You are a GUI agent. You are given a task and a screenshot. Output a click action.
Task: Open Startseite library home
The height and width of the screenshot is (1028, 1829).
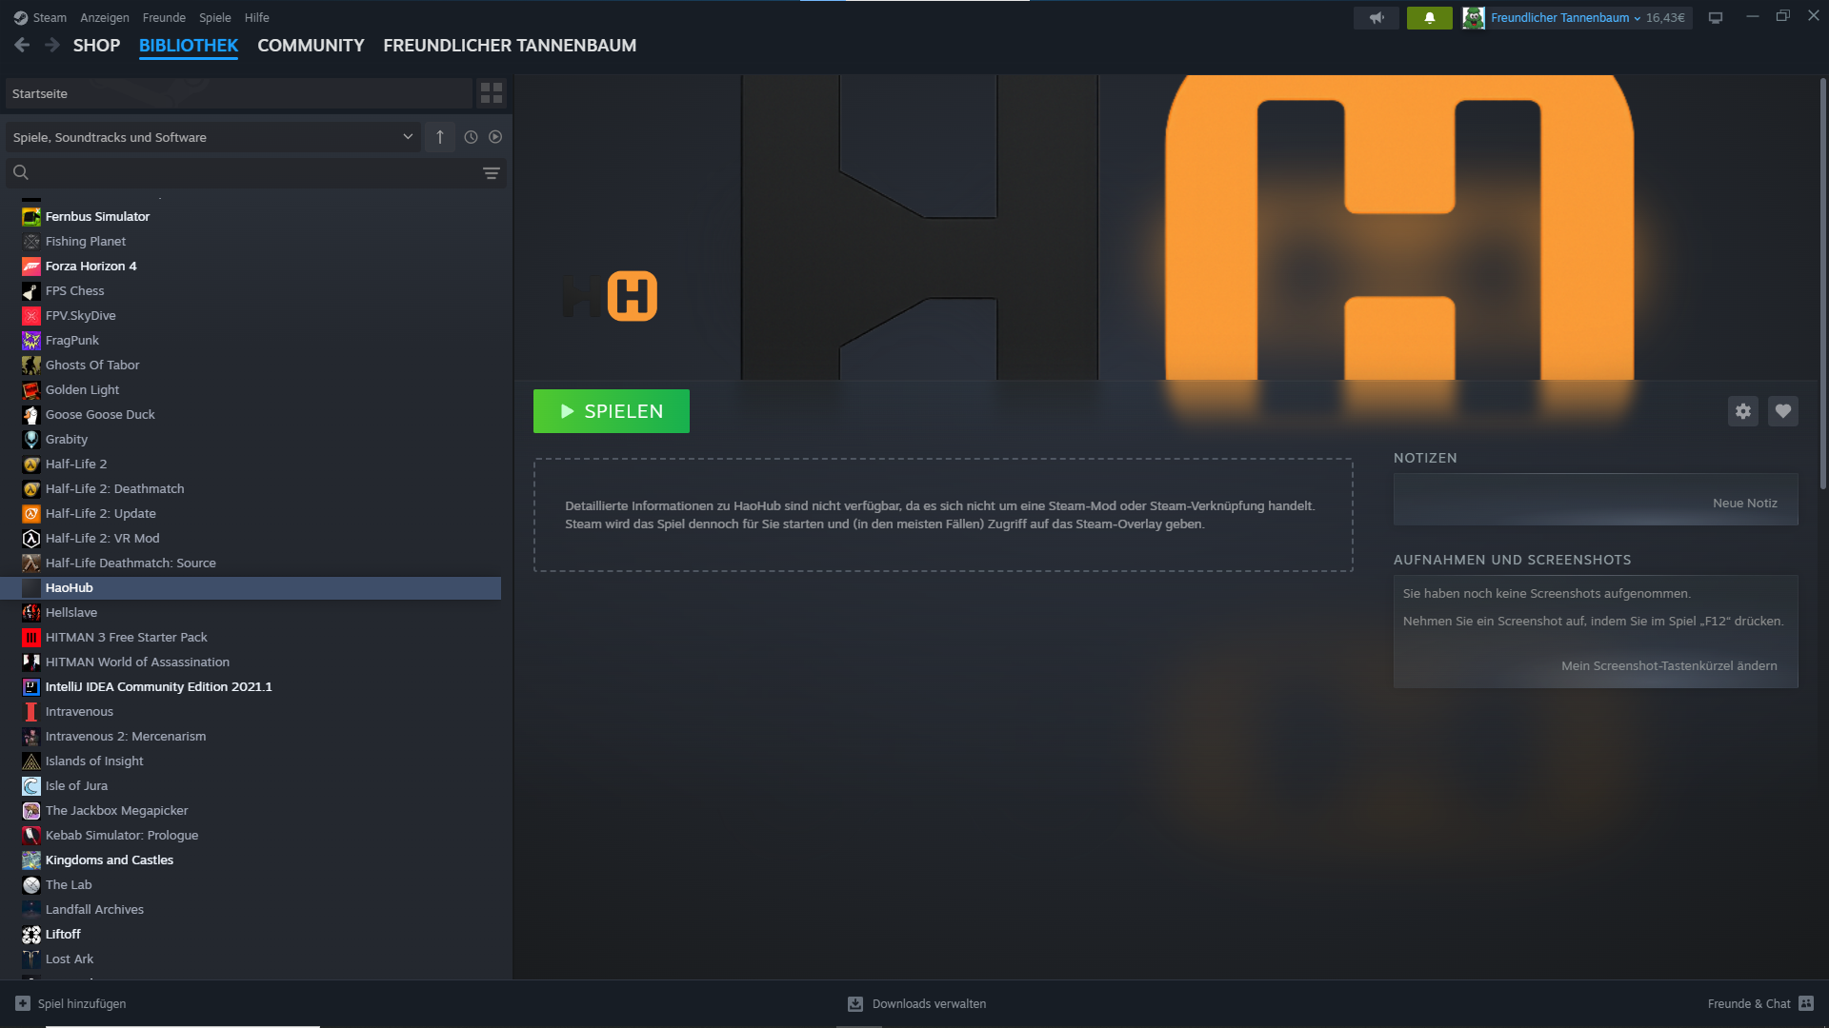[x=239, y=93]
